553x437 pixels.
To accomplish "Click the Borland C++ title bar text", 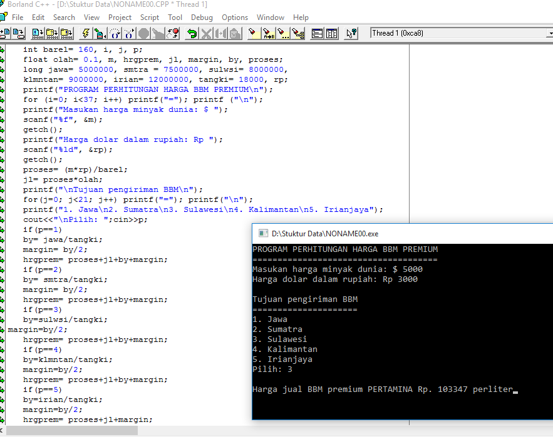I will pos(107,4).
